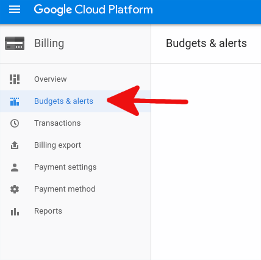The width and height of the screenshot is (261, 260).
Task: Click the Budgets & alerts chart icon
Action: pyautogui.click(x=15, y=101)
